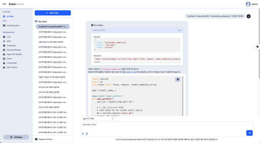The height and width of the screenshot is (143, 260).
Task: Click the user U avatar beside message
Action: (x=248, y=16)
